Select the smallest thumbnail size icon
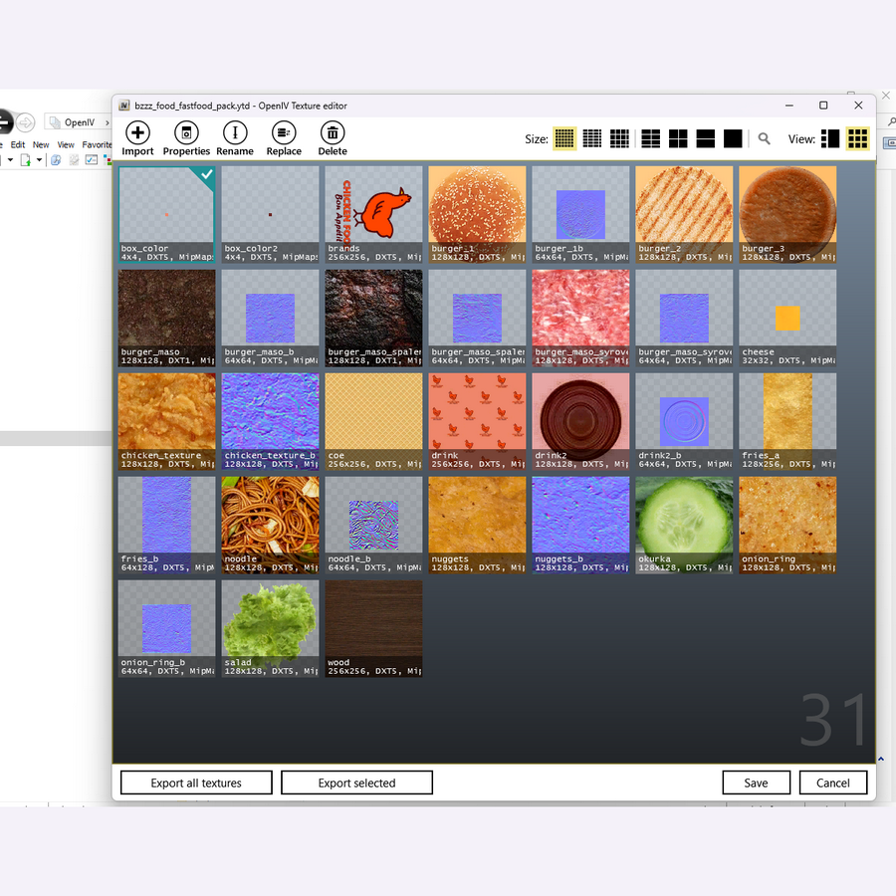The height and width of the screenshot is (896, 896). click(564, 138)
